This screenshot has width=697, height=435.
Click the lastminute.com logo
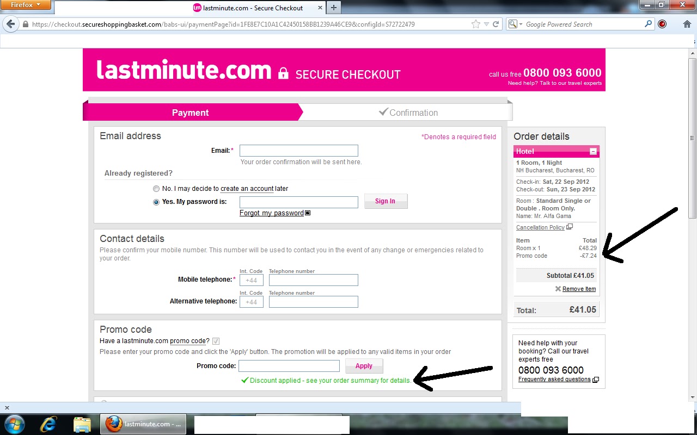click(x=184, y=71)
